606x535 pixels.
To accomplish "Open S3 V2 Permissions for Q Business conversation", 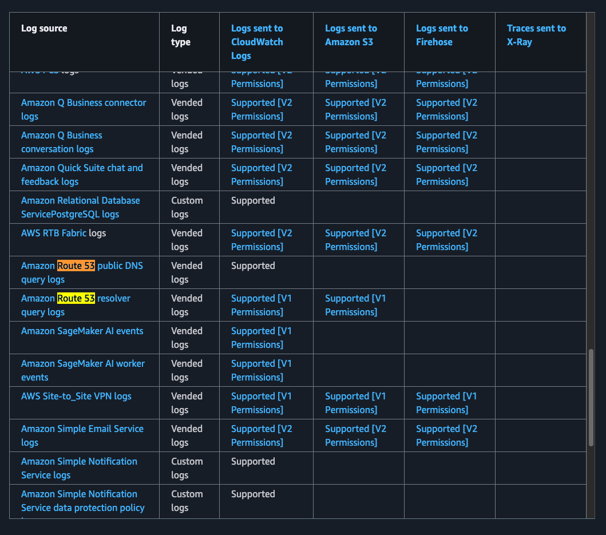I will [355, 142].
